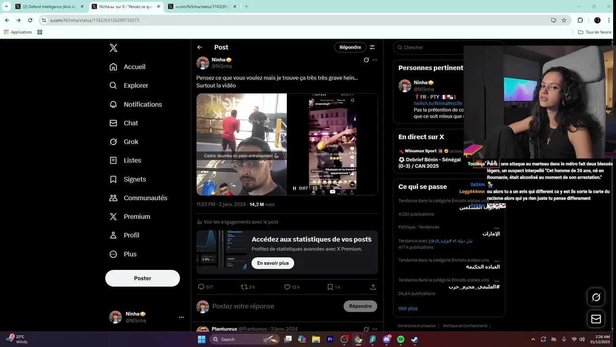Click the Voir plus link under trends
Viewport: 616px width, 347px height.
tap(408, 308)
